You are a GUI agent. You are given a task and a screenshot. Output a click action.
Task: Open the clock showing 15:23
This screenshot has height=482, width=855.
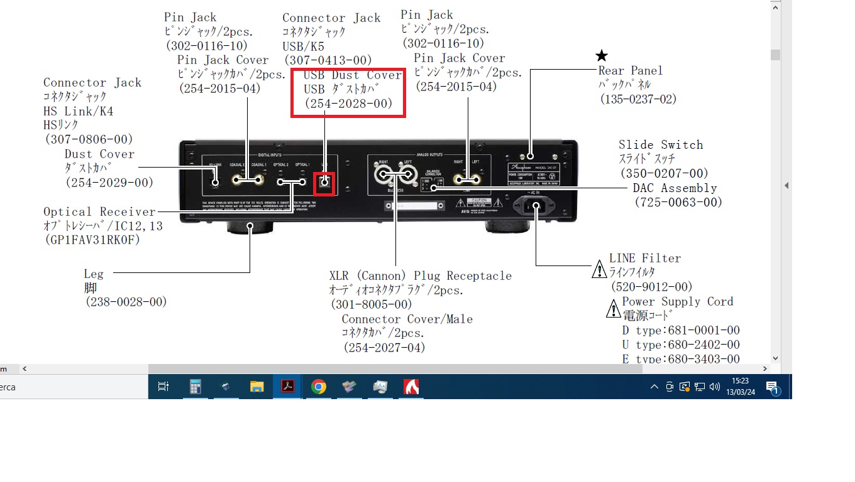[x=741, y=386]
